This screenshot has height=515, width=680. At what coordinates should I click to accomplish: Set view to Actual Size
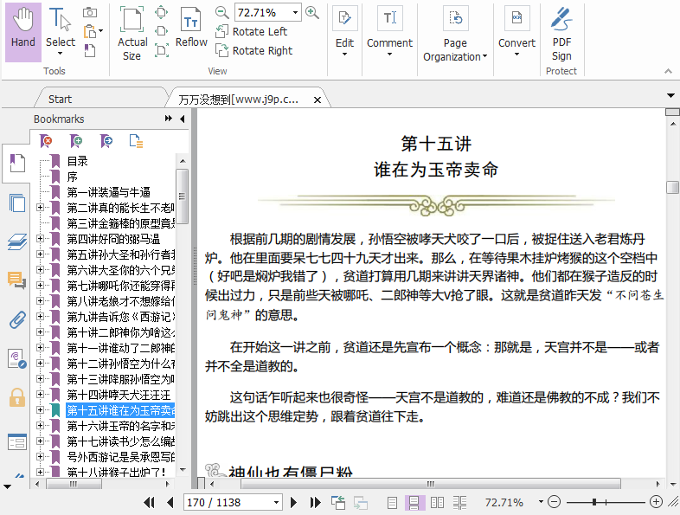click(x=132, y=34)
